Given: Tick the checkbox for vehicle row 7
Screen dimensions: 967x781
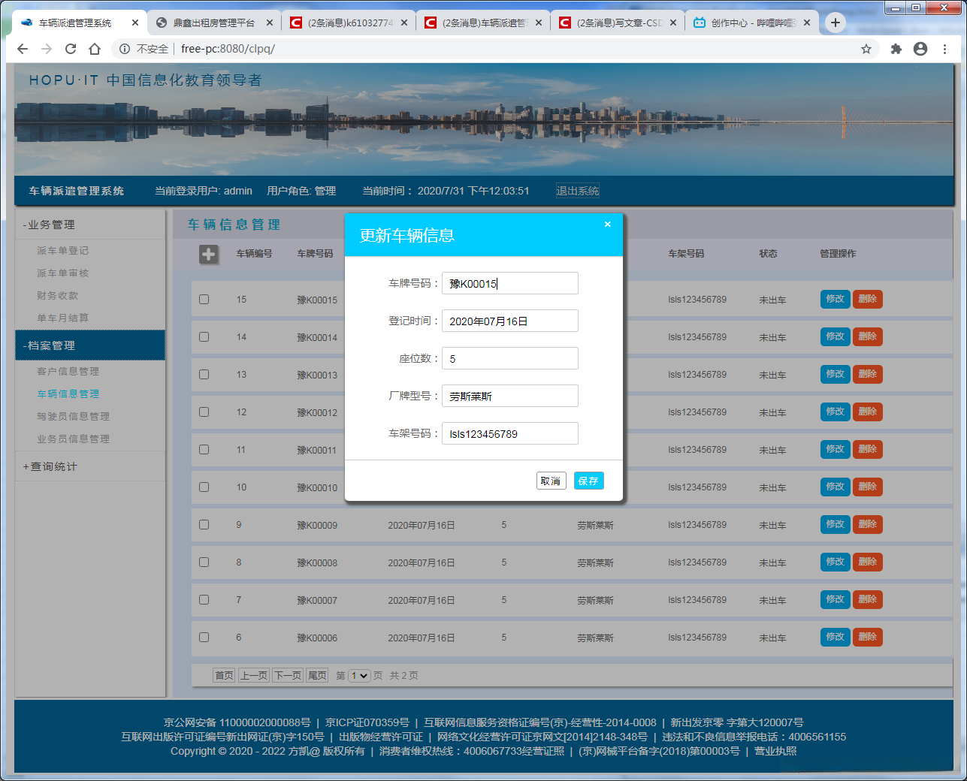Looking at the screenshot, I should click(x=204, y=599).
